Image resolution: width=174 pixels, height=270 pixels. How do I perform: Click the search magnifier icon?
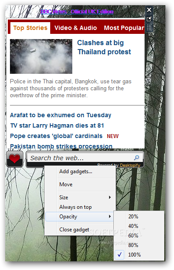(136, 158)
